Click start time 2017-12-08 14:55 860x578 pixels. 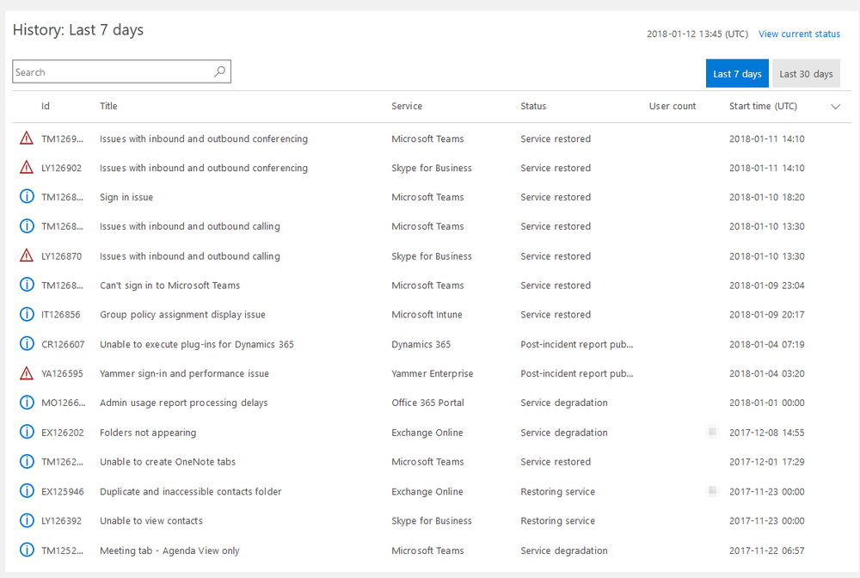[x=767, y=433]
